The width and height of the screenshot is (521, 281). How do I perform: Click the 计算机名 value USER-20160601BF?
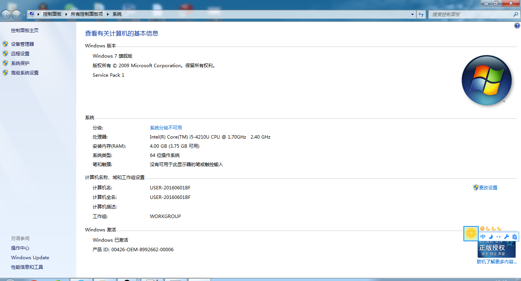click(170, 188)
